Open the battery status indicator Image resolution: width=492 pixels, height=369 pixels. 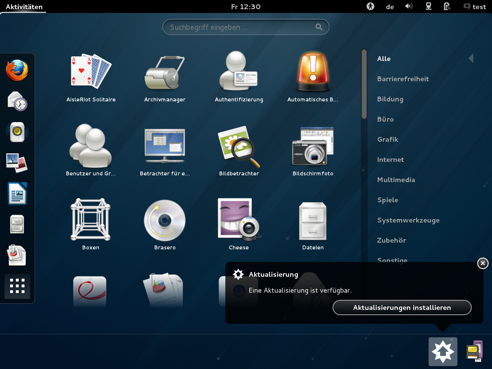tap(447, 6)
